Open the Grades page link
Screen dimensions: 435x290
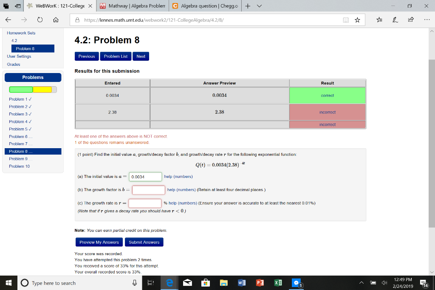click(x=13, y=64)
